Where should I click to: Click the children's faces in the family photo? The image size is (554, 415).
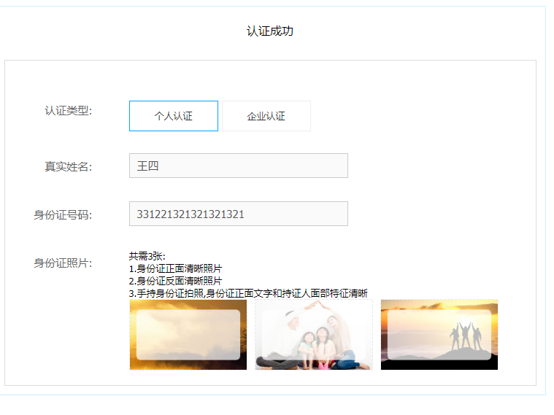[x=314, y=341]
